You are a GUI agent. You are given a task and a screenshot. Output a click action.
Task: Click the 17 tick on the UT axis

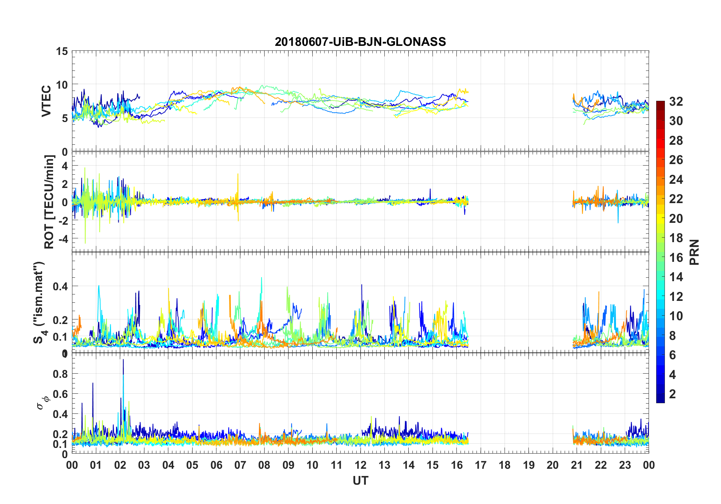481,465
